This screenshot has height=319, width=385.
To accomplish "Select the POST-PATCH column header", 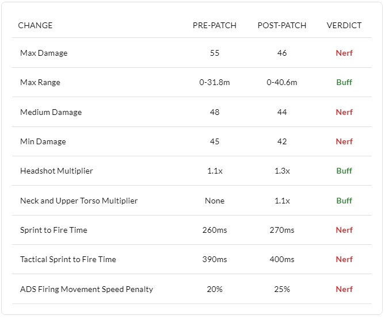I will pos(281,25).
